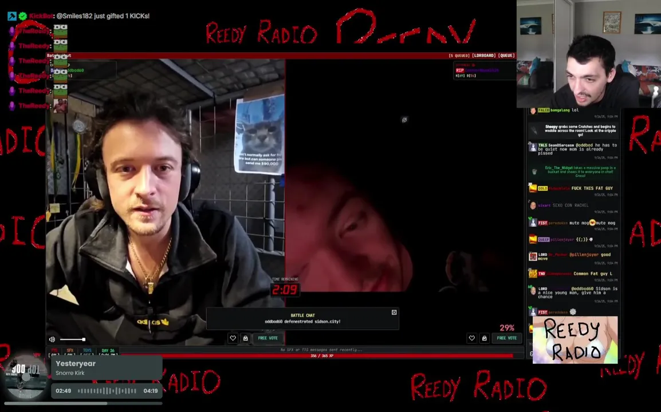Click the 'SEXO CON RACHEL' chat message
Viewport: 661px width, 412px height.
click(x=570, y=205)
